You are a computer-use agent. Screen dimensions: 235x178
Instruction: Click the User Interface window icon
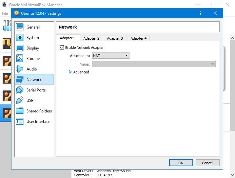point(20,121)
